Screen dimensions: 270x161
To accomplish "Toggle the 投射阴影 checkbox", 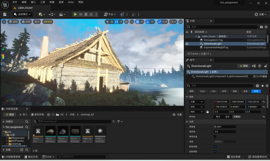I will point(215,152).
